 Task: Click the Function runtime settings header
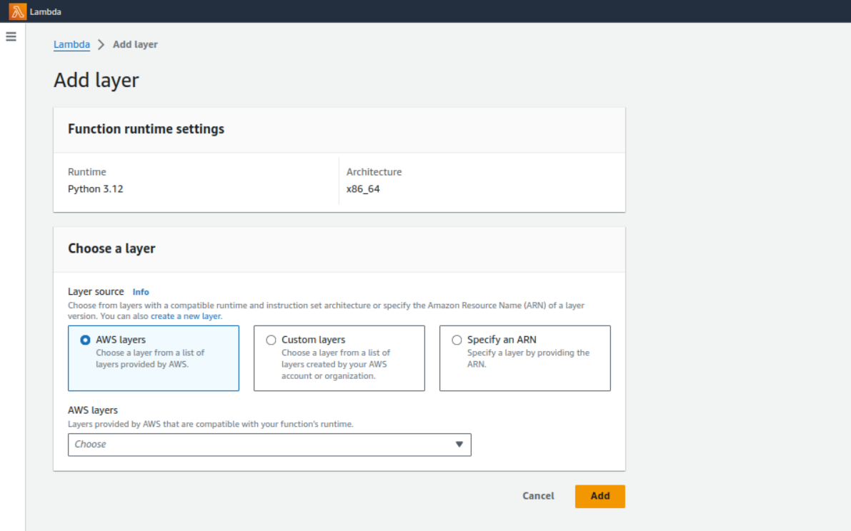(x=146, y=129)
